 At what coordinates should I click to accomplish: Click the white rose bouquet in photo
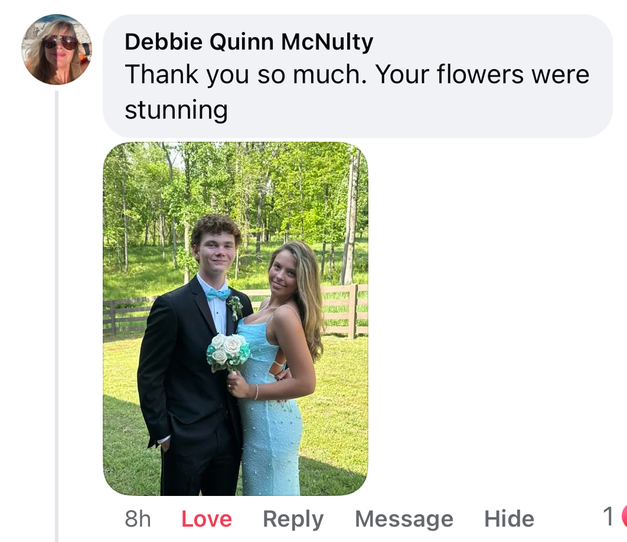tap(228, 351)
